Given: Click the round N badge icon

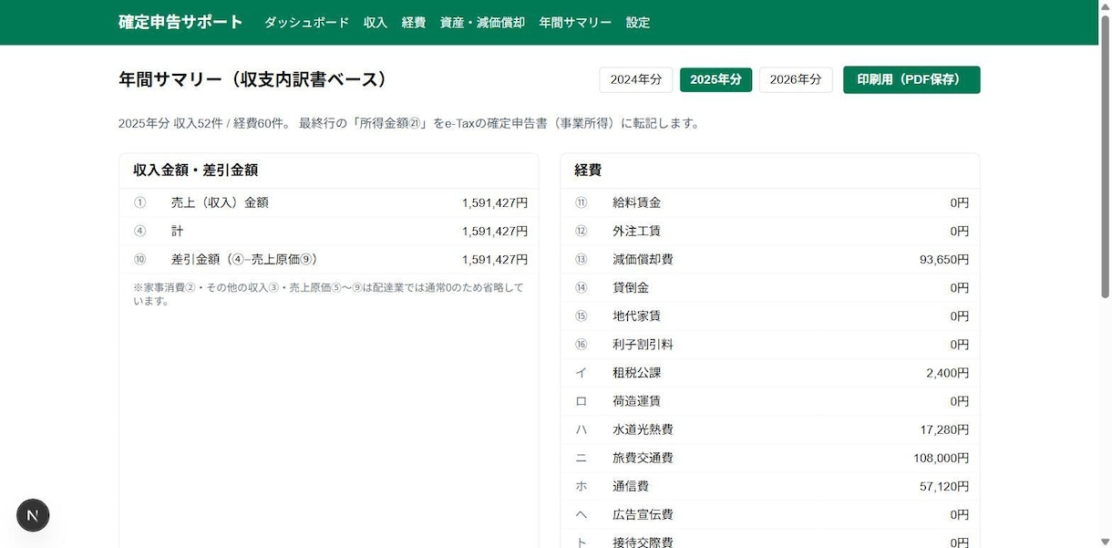Looking at the screenshot, I should click(33, 515).
